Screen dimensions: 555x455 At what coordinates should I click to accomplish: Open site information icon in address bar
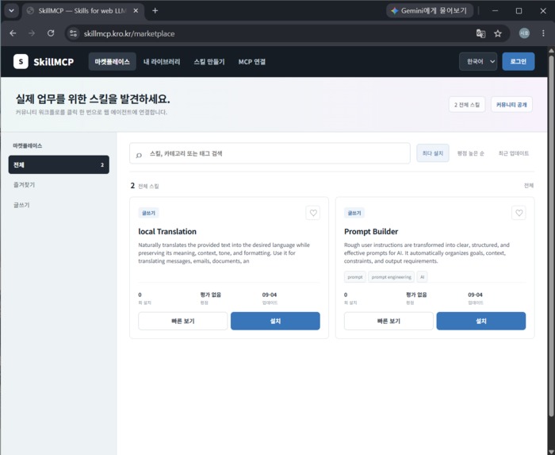pos(73,33)
